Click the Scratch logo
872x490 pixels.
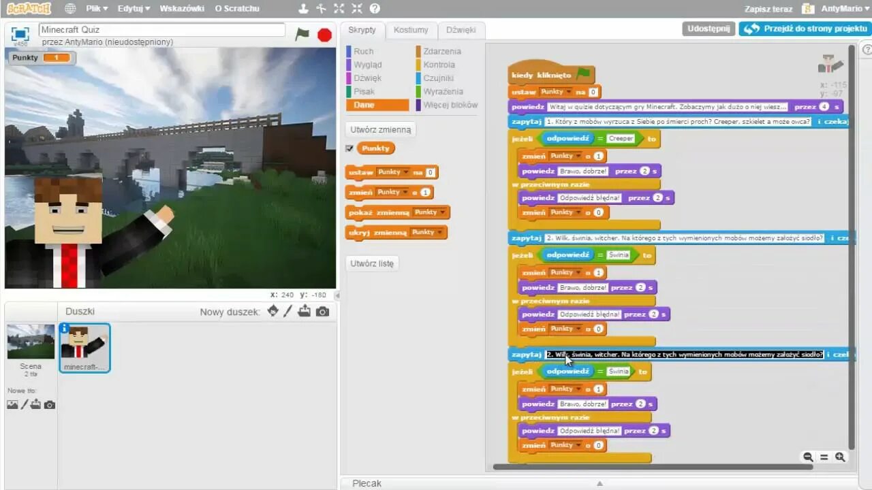[x=28, y=9]
